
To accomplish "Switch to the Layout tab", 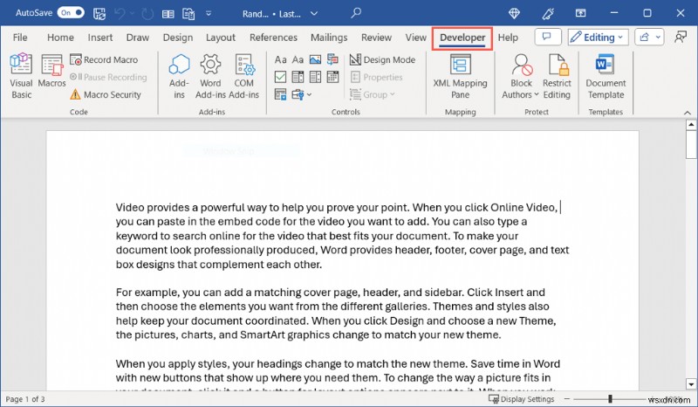I will (x=221, y=38).
